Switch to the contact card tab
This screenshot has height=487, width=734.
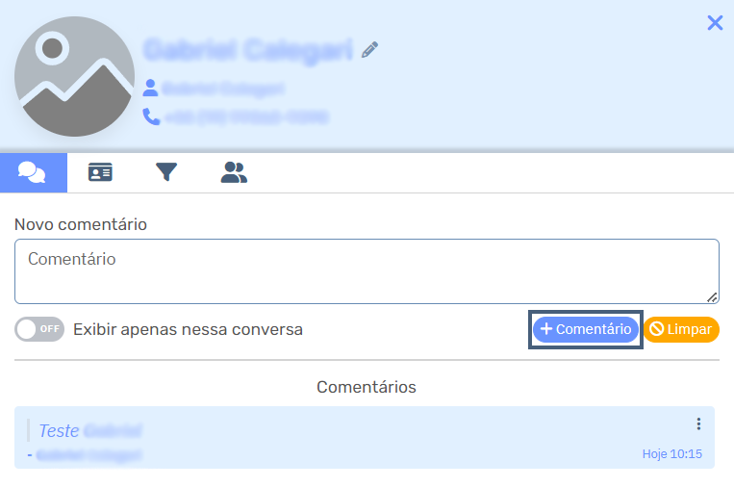tap(100, 172)
